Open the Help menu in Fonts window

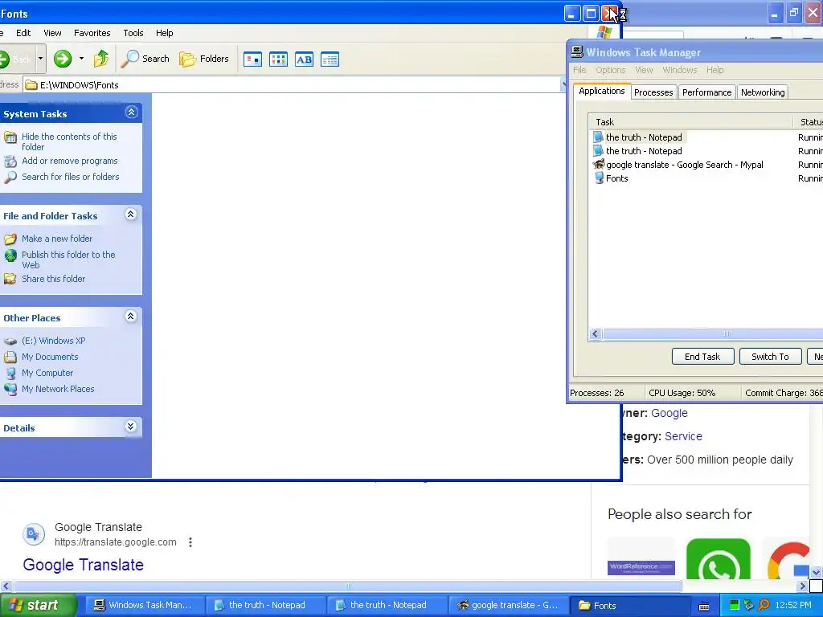click(164, 33)
